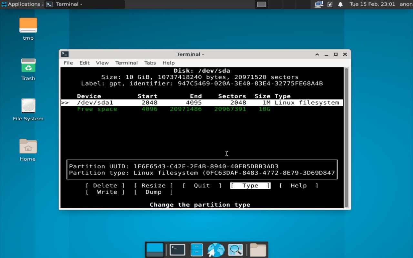413x258 pixels.
Task: Select the Delete option in cfdisk
Action: (x=105, y=185)
